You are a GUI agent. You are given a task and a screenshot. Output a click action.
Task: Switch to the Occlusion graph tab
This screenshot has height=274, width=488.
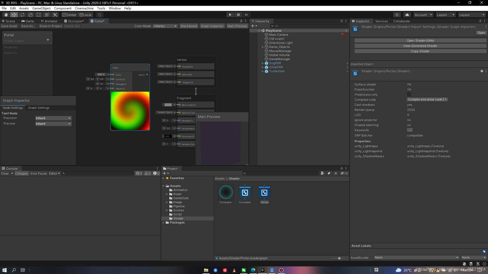(x=74, y=21)
